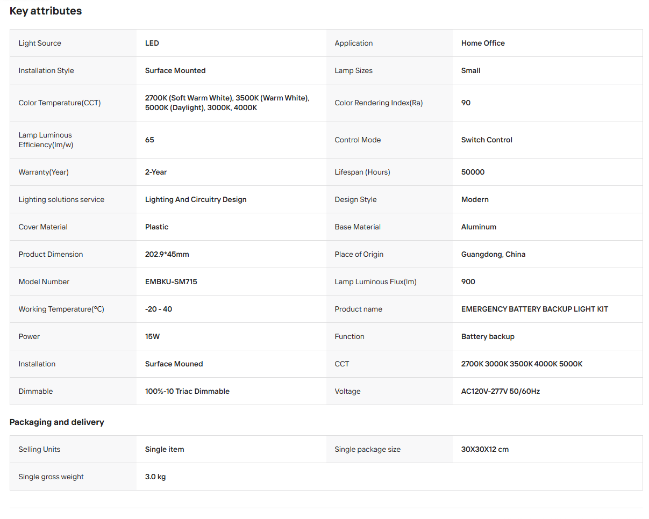Screen dimensions: 649x519
Task: Click the Surface Mounted installation style value
Action: pos(175,70)
